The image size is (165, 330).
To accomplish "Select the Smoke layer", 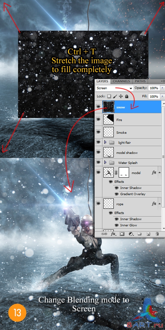I will pyautogui.click(x=130, y=132).
